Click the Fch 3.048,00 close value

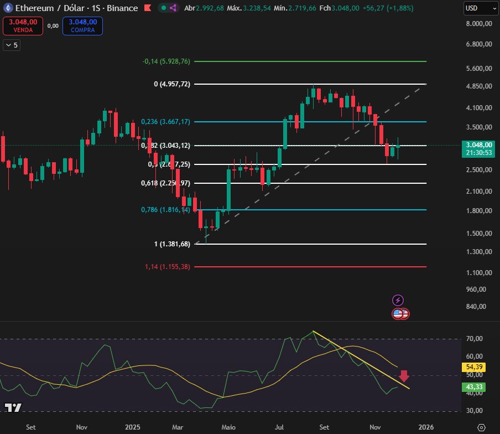click(339, 8)
